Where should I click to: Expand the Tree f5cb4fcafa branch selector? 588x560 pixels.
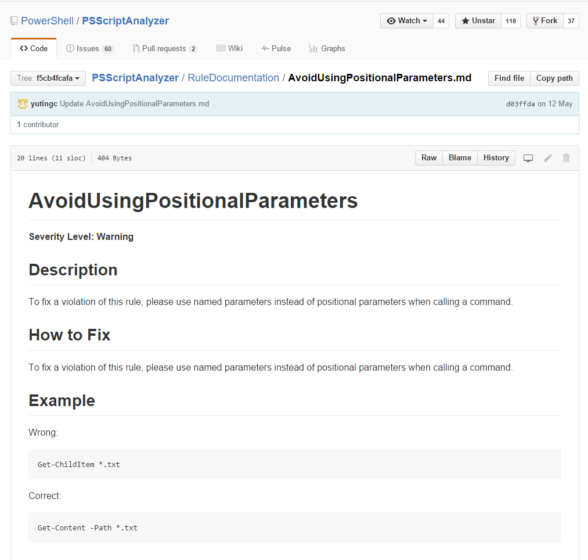click(x=48, y=78)
